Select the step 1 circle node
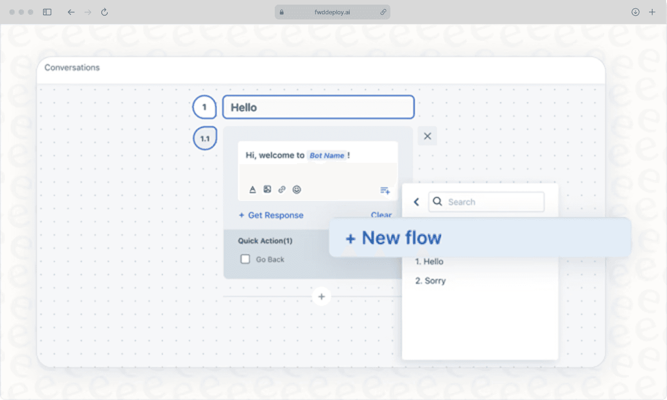The width and height of the screenshot is (667, 400). 204,107
